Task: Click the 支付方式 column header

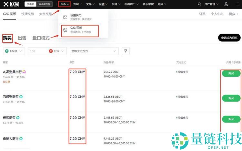Action: (181, 62)
